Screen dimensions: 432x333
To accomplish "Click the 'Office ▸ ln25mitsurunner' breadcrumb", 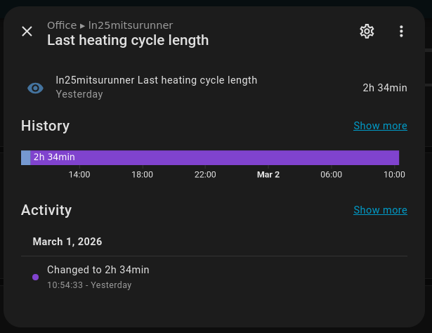I will [x=110, y=25].
